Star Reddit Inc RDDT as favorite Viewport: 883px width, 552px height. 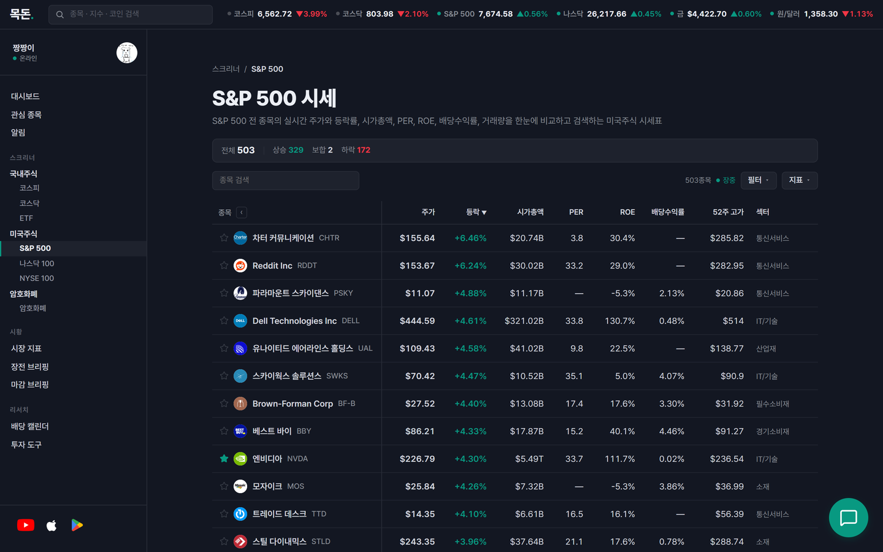click(x=224, y=266)
